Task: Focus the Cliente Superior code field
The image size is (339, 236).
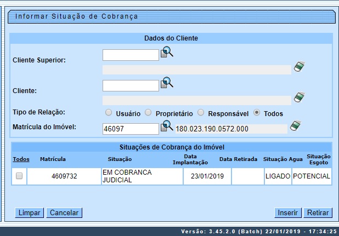Action: tap(131, 55)
